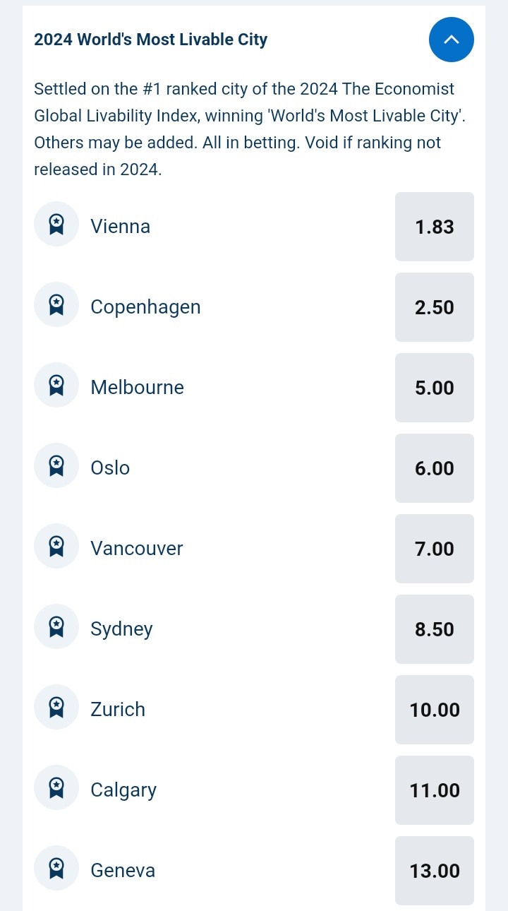Image resolution: width=508 pixels, height=911 pixels.
Task: Click the market title heading text
Action: point(151,40)
